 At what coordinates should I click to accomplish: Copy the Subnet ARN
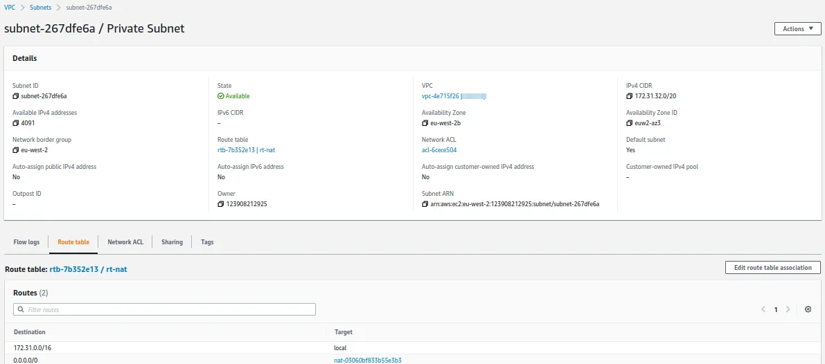pos(425,204)
